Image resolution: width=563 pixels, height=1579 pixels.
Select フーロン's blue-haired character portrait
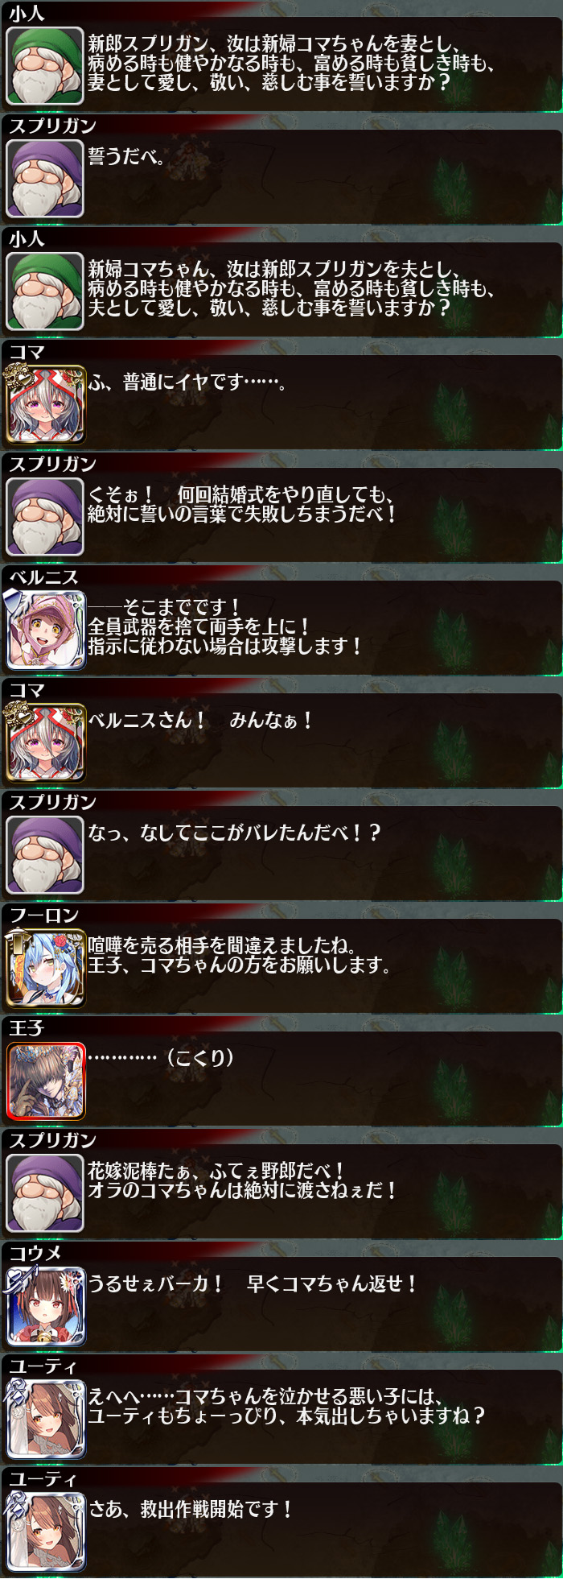(x=45, y=968)
